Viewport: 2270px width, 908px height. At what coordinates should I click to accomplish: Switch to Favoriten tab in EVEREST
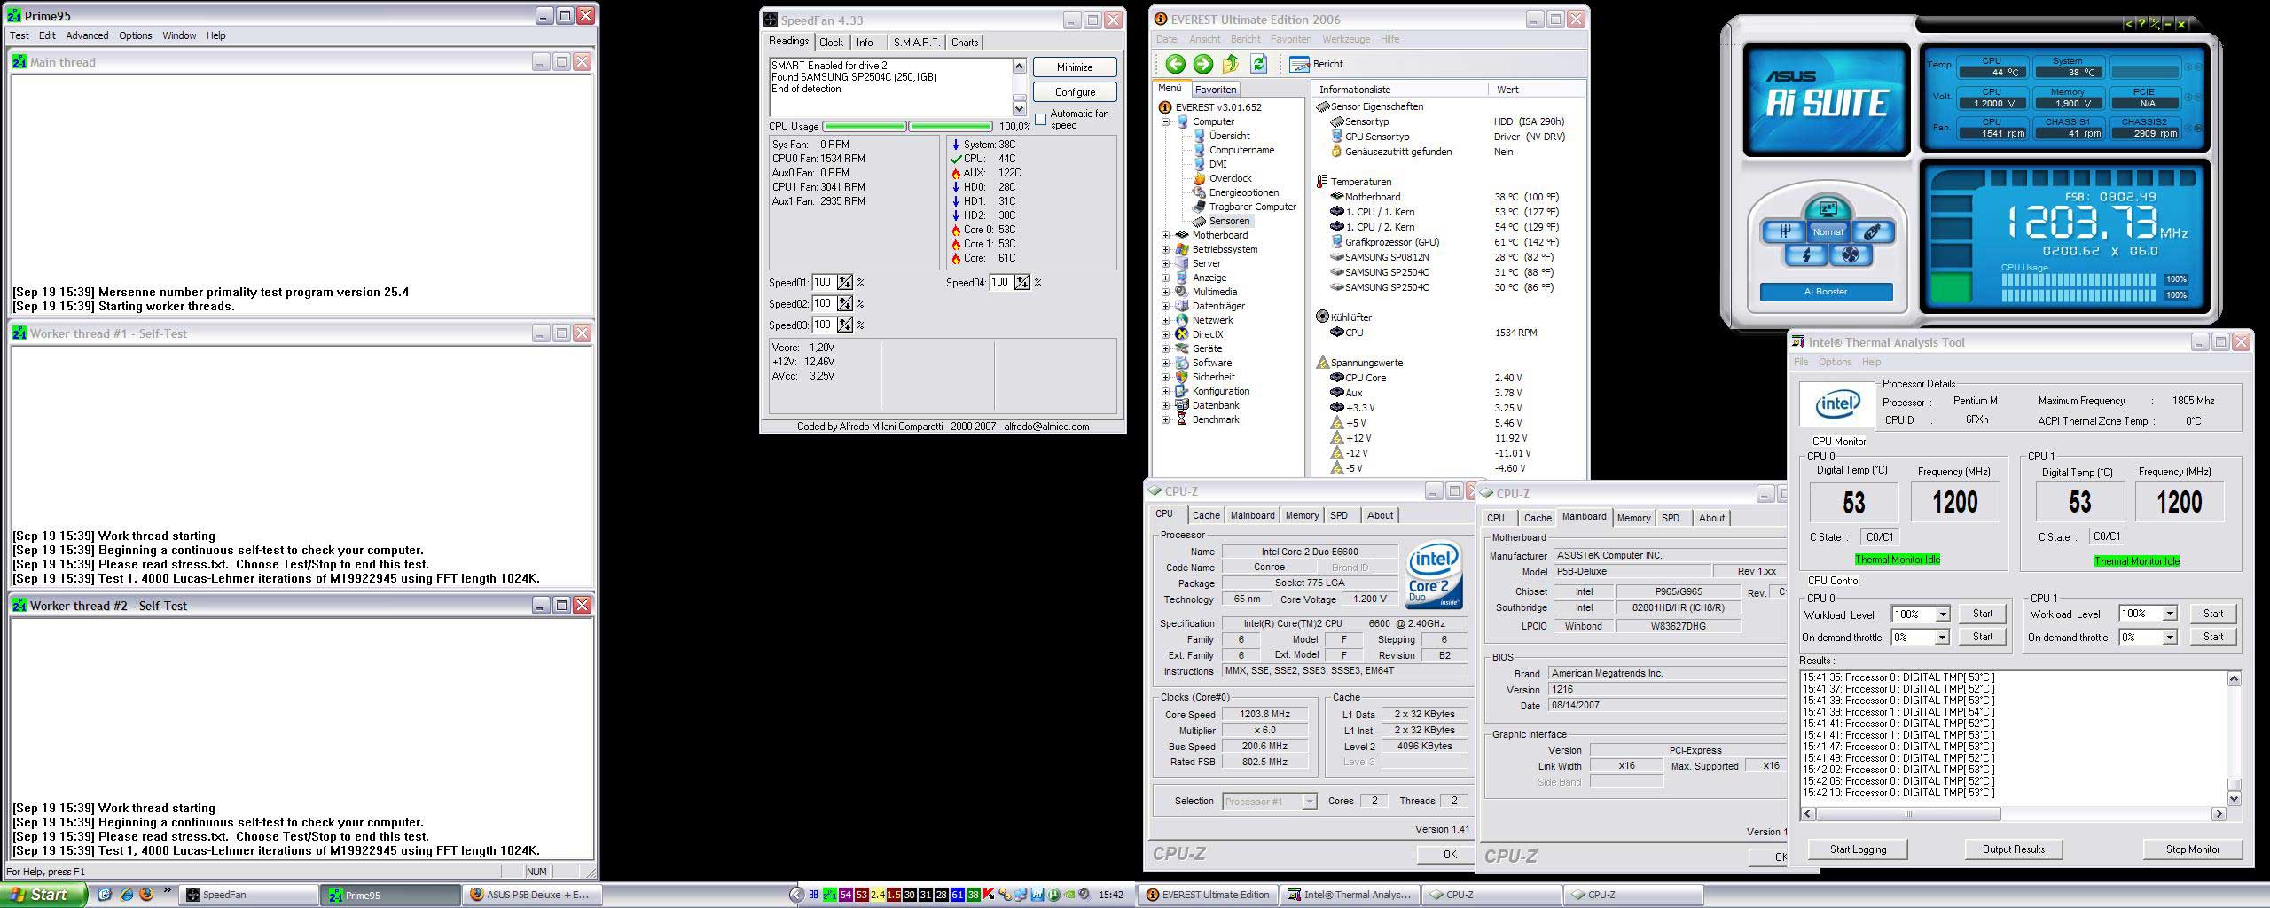(1215, 90)
